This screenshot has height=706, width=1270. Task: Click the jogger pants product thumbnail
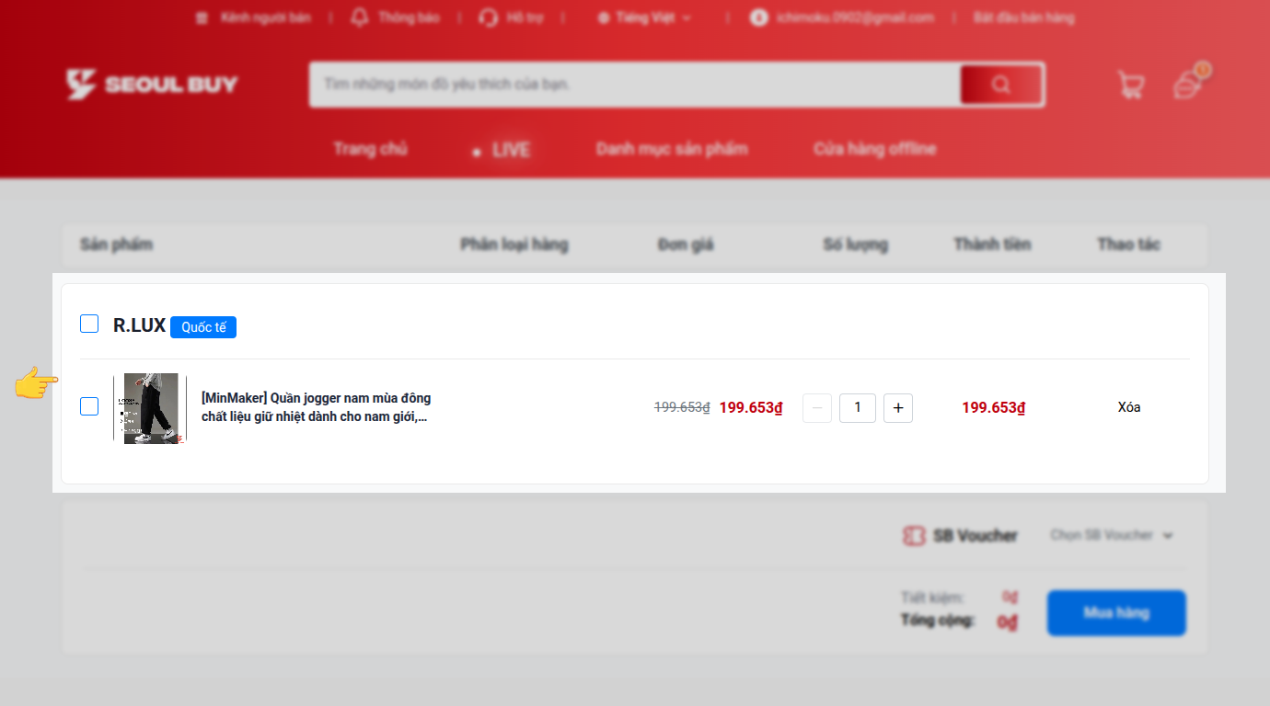150,408
